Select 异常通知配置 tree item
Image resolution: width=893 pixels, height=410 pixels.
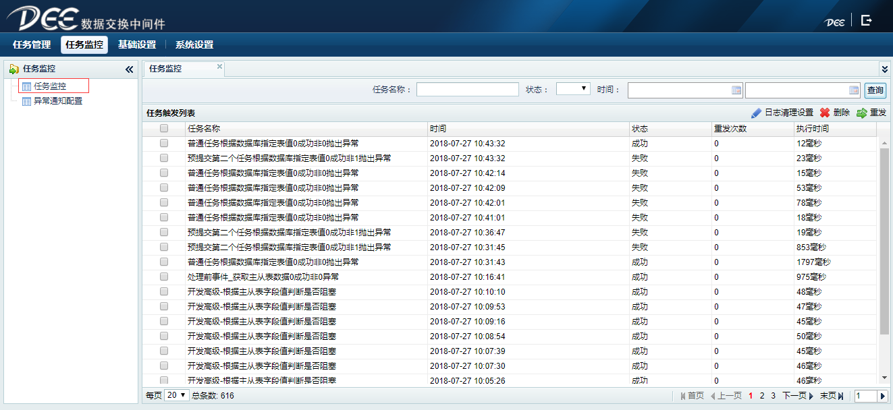point(58,101)
